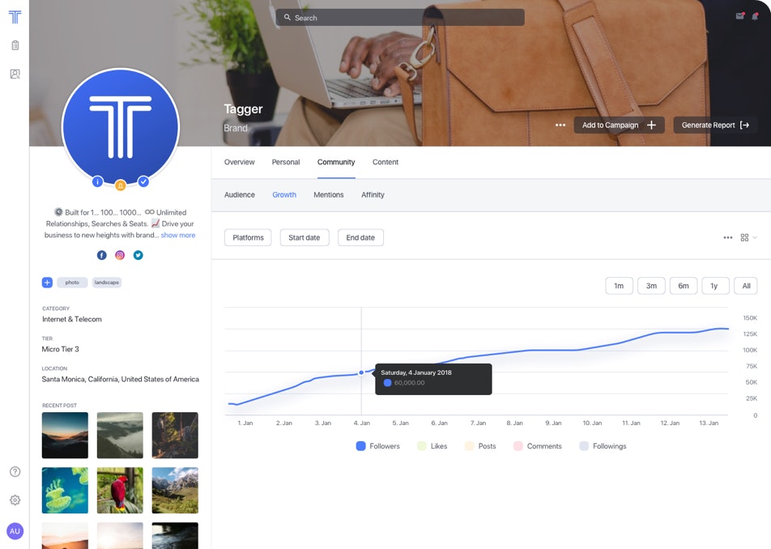Open the Audience sub-tab
771x549 pixels.
[x=240, y=195]
